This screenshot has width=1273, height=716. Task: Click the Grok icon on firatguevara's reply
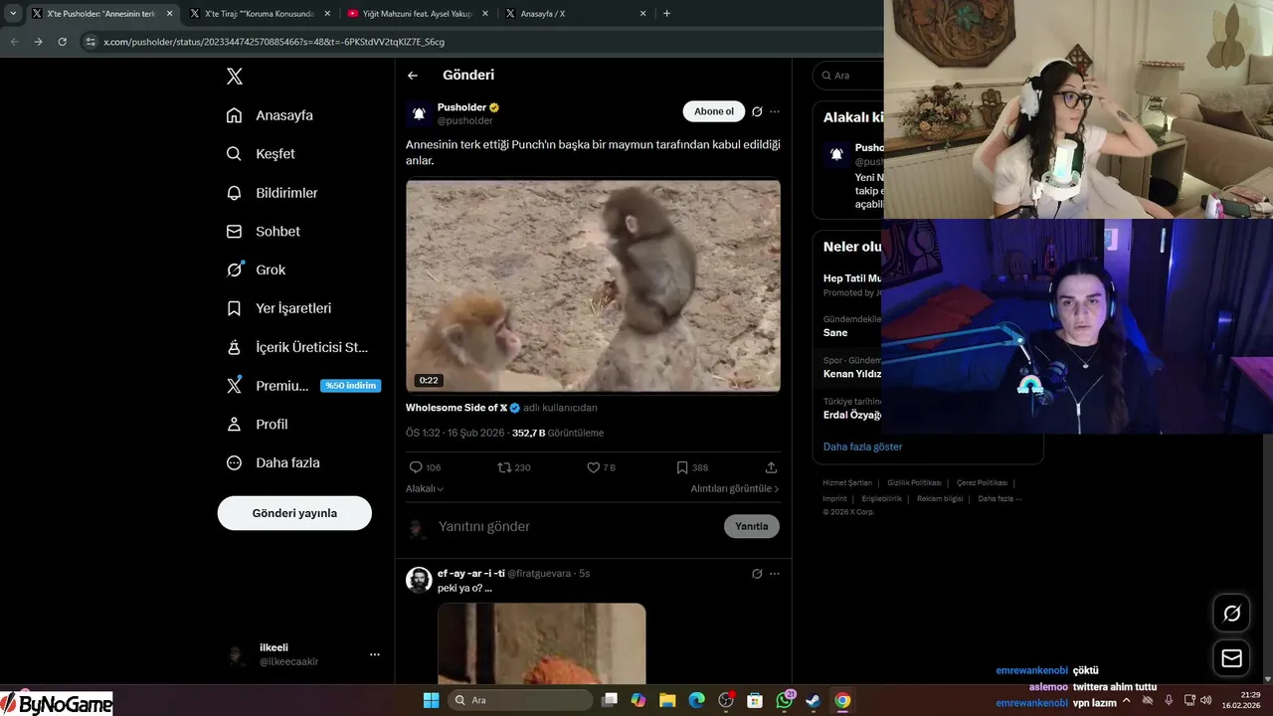[x=757, y=574]
